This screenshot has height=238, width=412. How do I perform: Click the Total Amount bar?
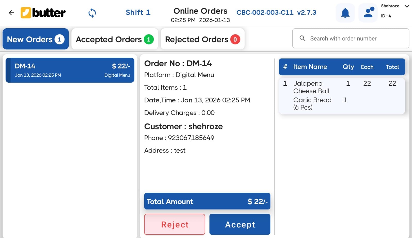point(207,201)
